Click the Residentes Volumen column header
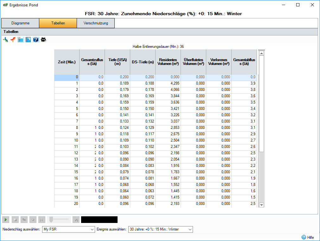The image size is (320, 241). point(168,62)
